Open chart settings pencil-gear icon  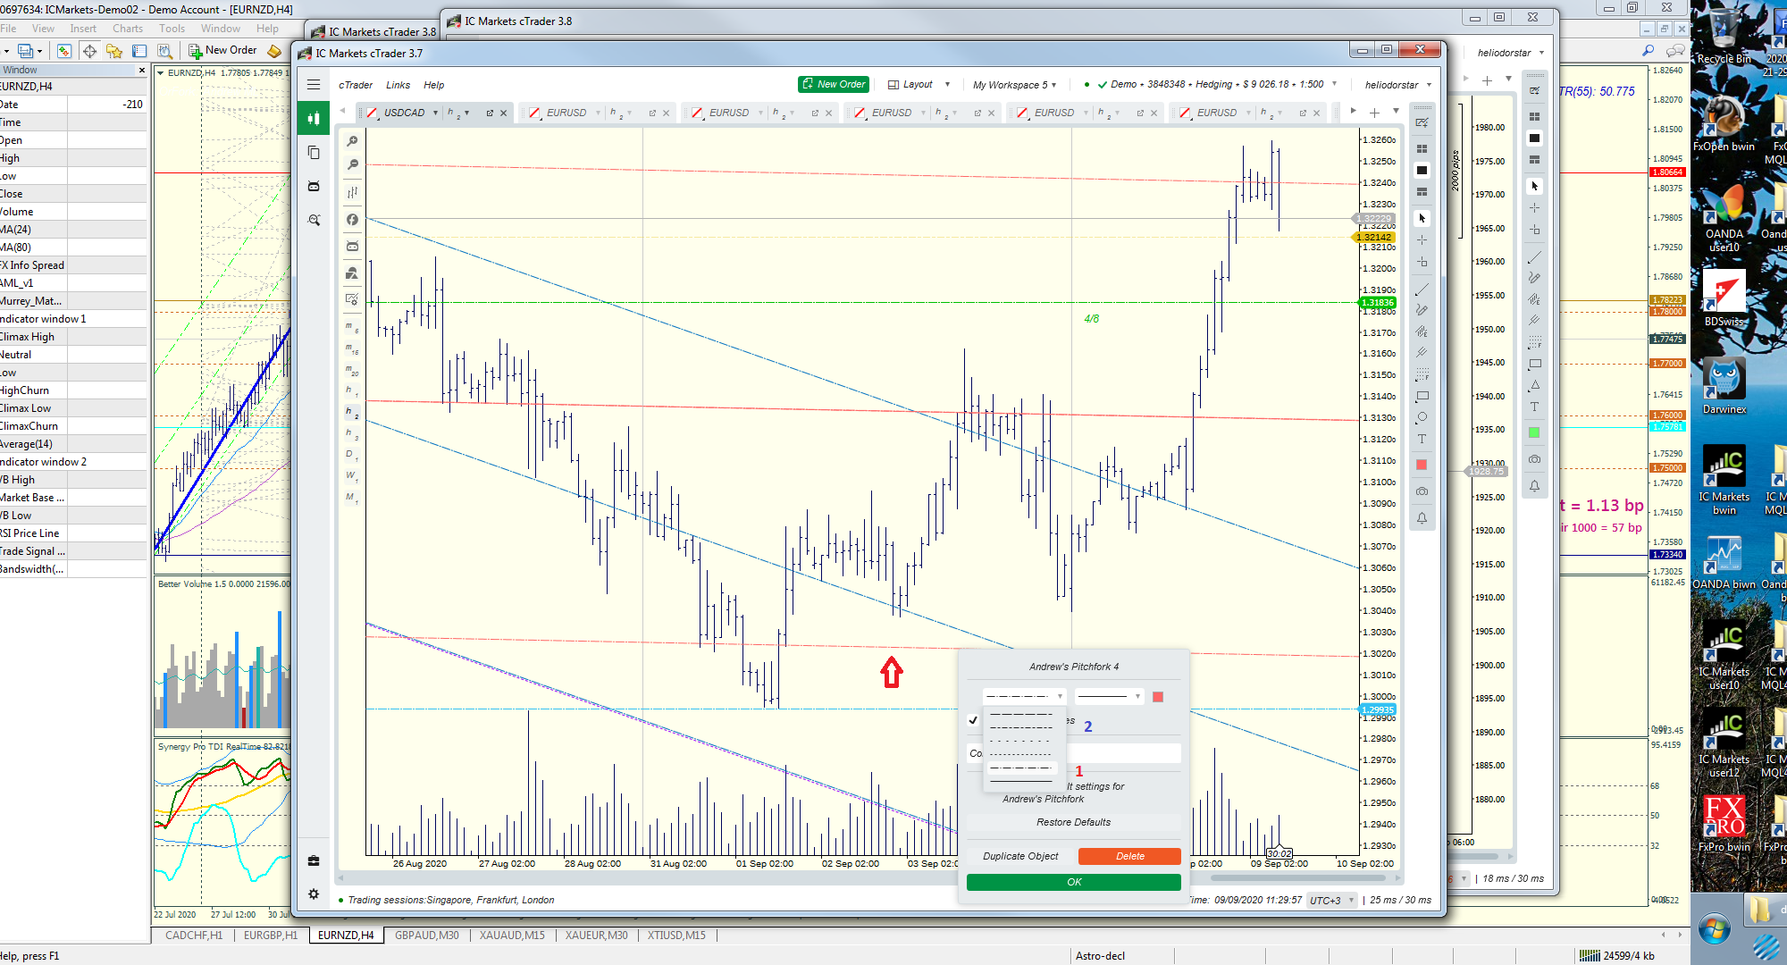[352, 299]
